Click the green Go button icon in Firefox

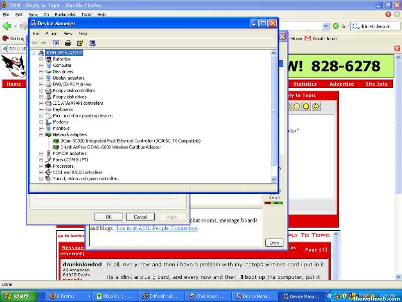[336, 26]
